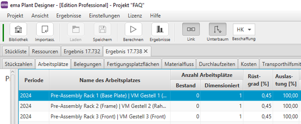
Task: Click the Speichern floppy disk icon
Action: tap(103, 29)
